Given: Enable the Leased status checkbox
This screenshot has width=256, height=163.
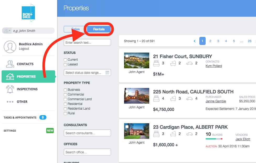Looking at the screenshot, I should (65, 64).
